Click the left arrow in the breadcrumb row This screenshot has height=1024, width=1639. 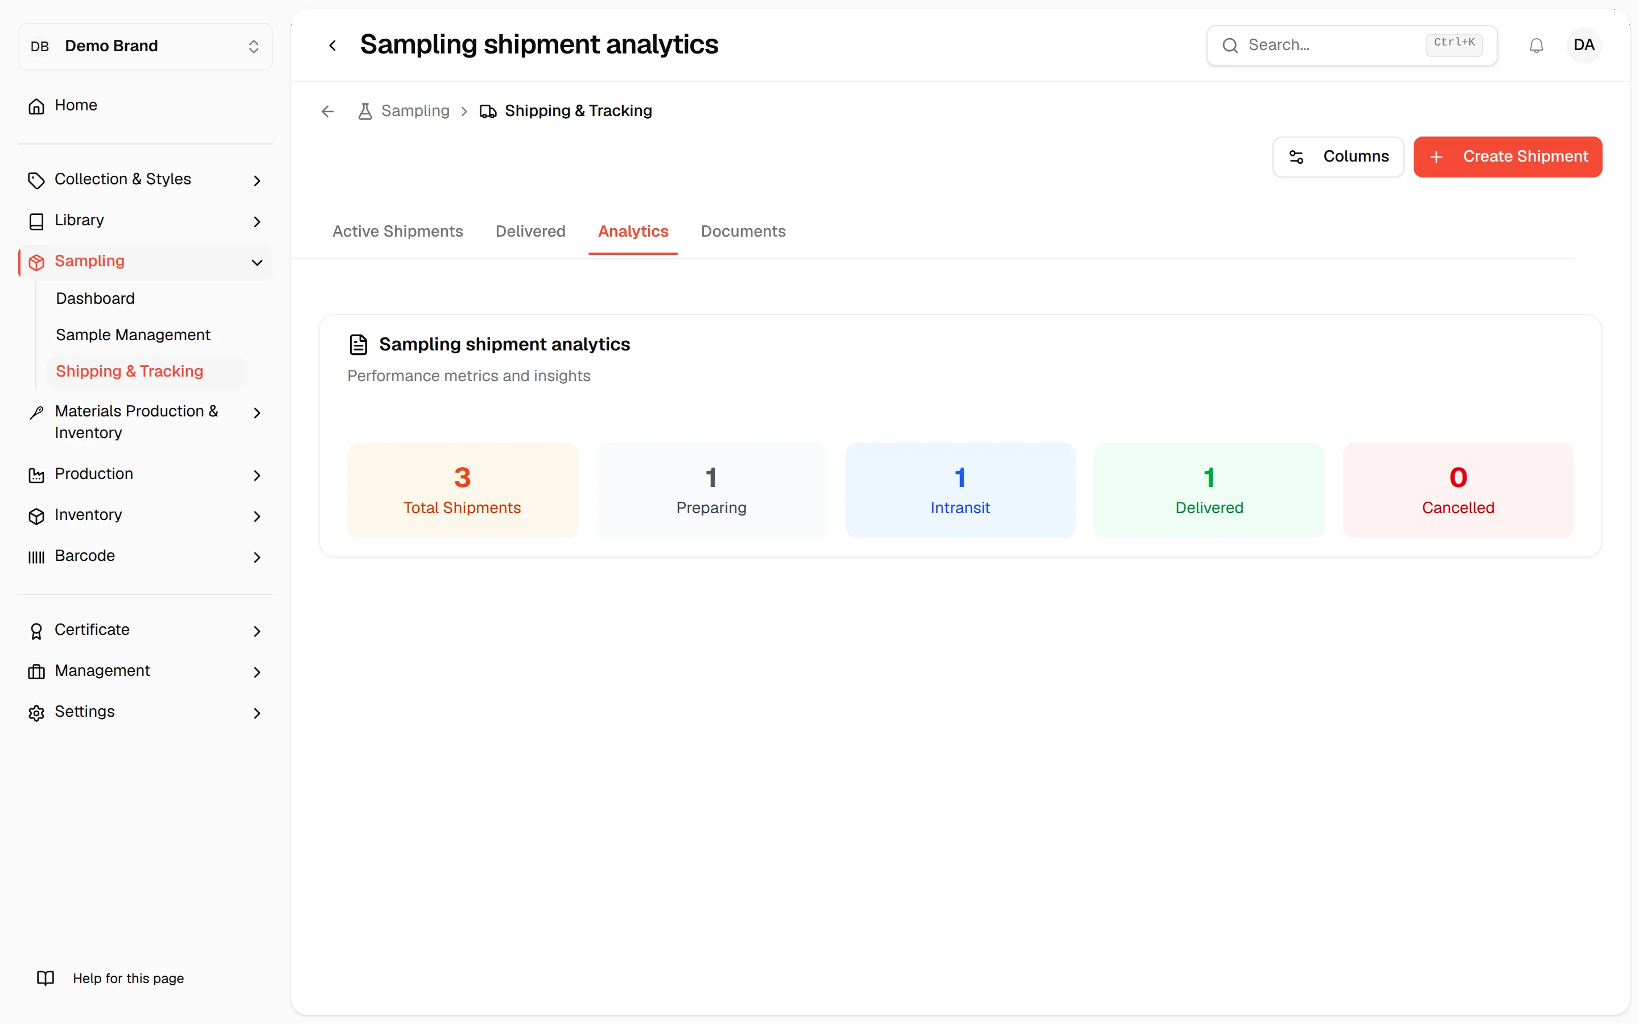(328, 111)
